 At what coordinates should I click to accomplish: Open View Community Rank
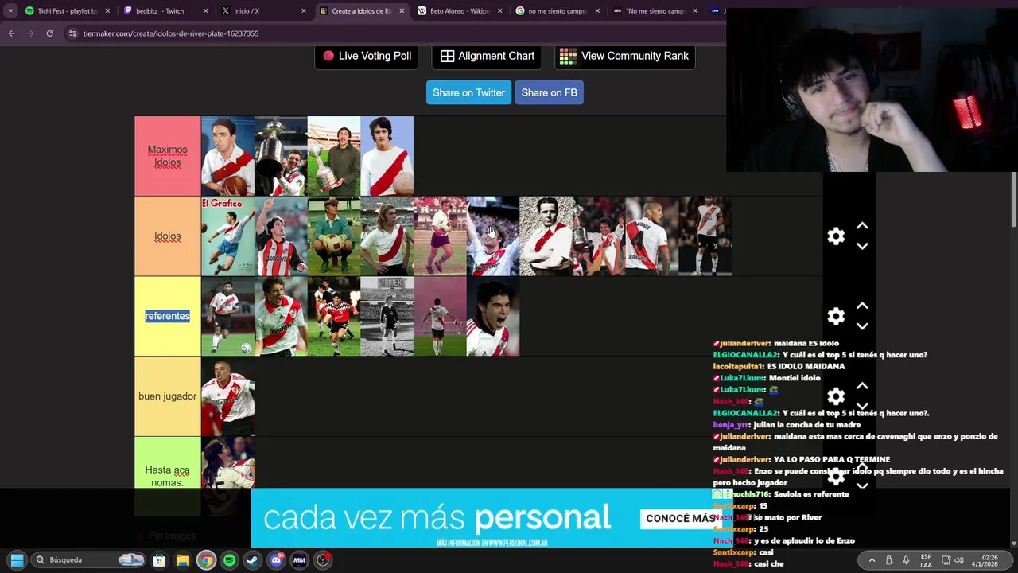point(624,56)
